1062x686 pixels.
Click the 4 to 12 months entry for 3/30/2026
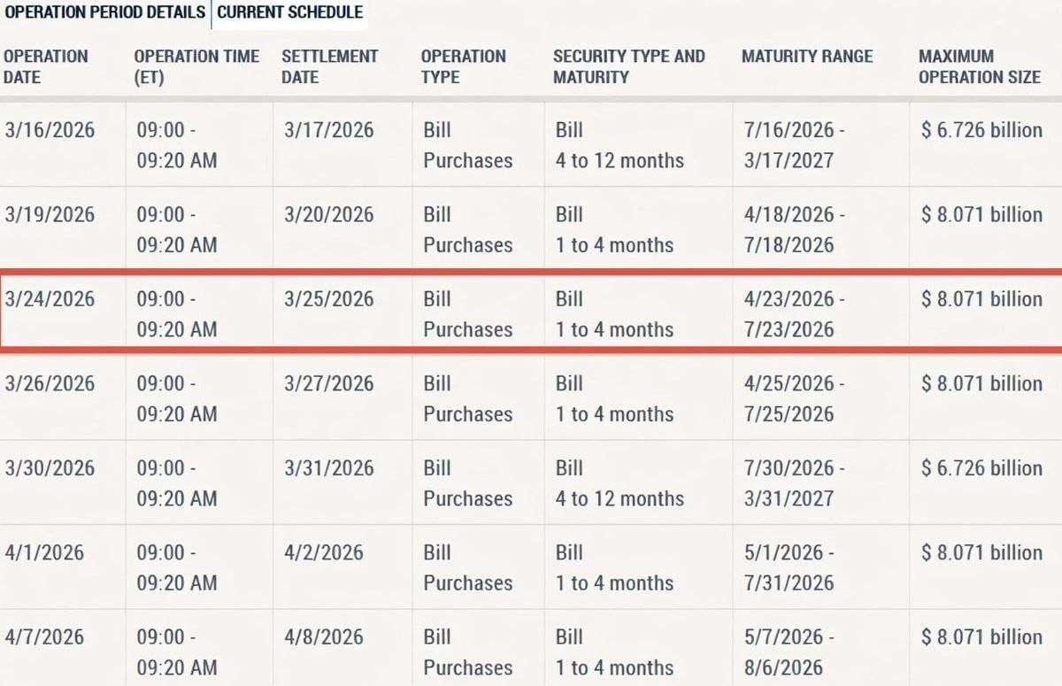[x=619, y=498]
